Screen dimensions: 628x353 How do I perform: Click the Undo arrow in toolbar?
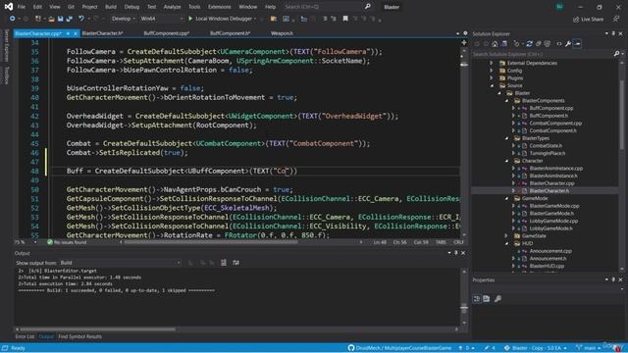[x=81, y=19]
